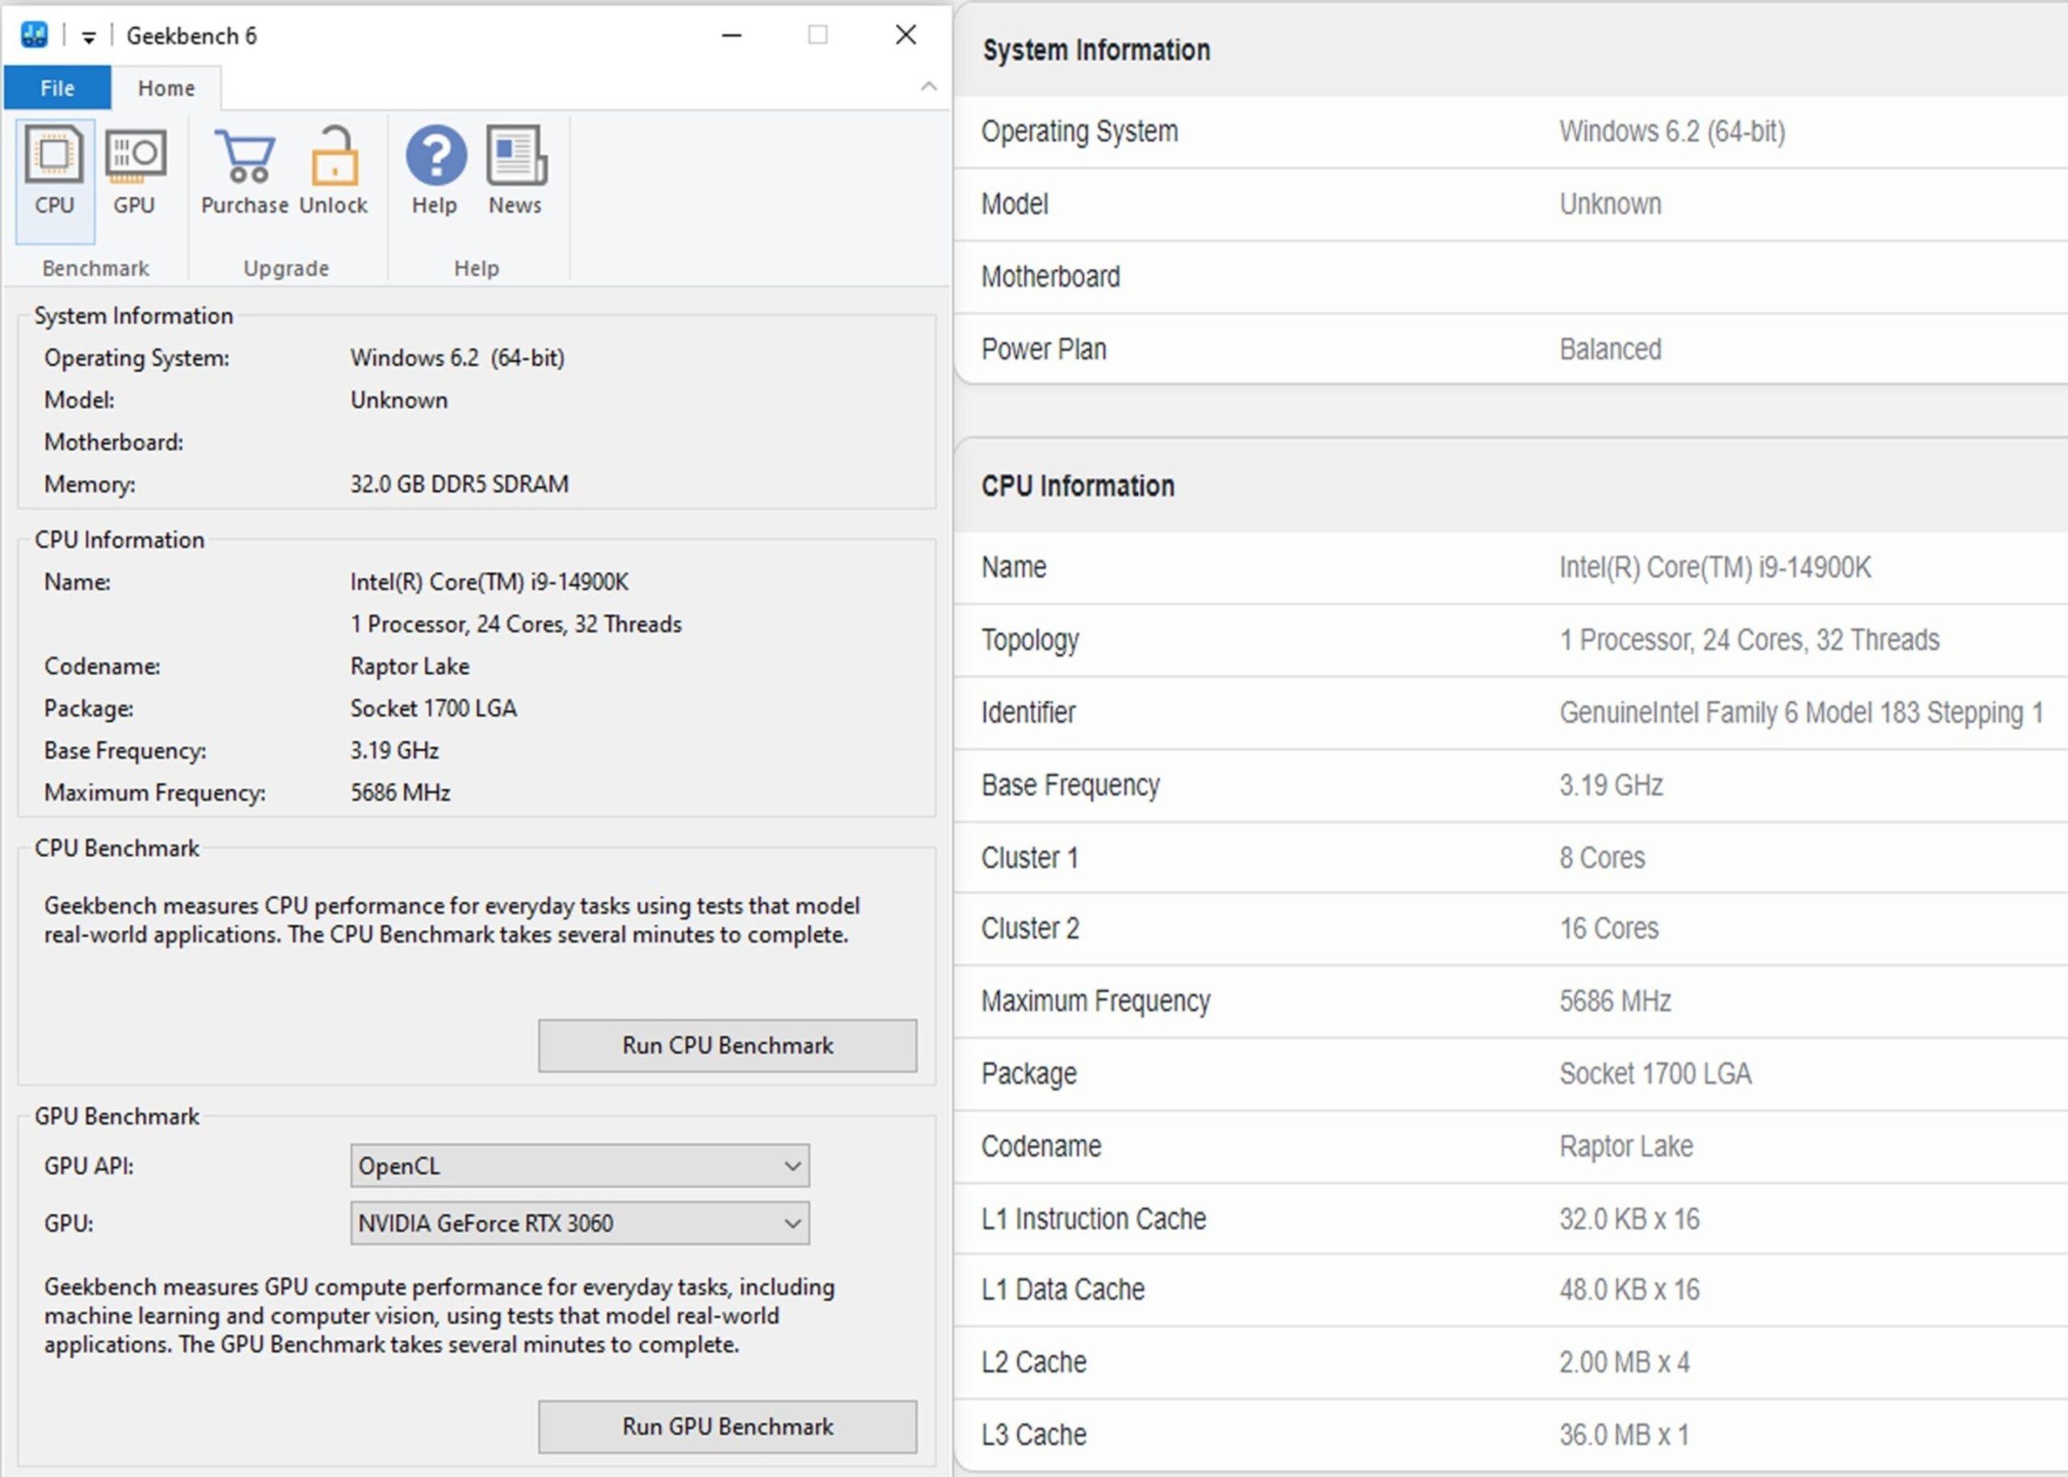This screenshot has height=1477, width=2068.
Task: Click the Identifier value GenuineIntel Family 6
Action: click(x=1801, y=713)
